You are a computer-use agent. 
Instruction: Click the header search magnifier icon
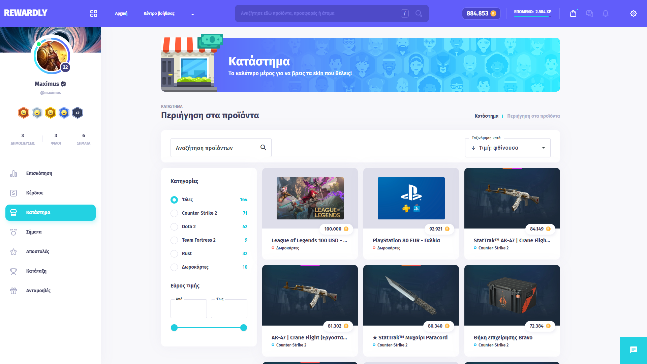tap(419, 13)
